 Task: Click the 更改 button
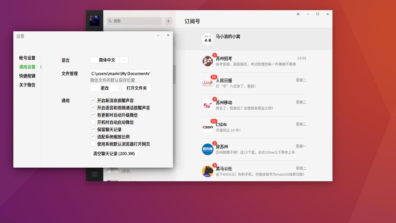[105, 88]
